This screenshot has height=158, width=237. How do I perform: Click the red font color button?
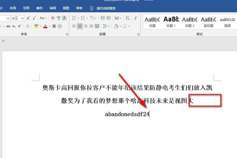point(45,26)
